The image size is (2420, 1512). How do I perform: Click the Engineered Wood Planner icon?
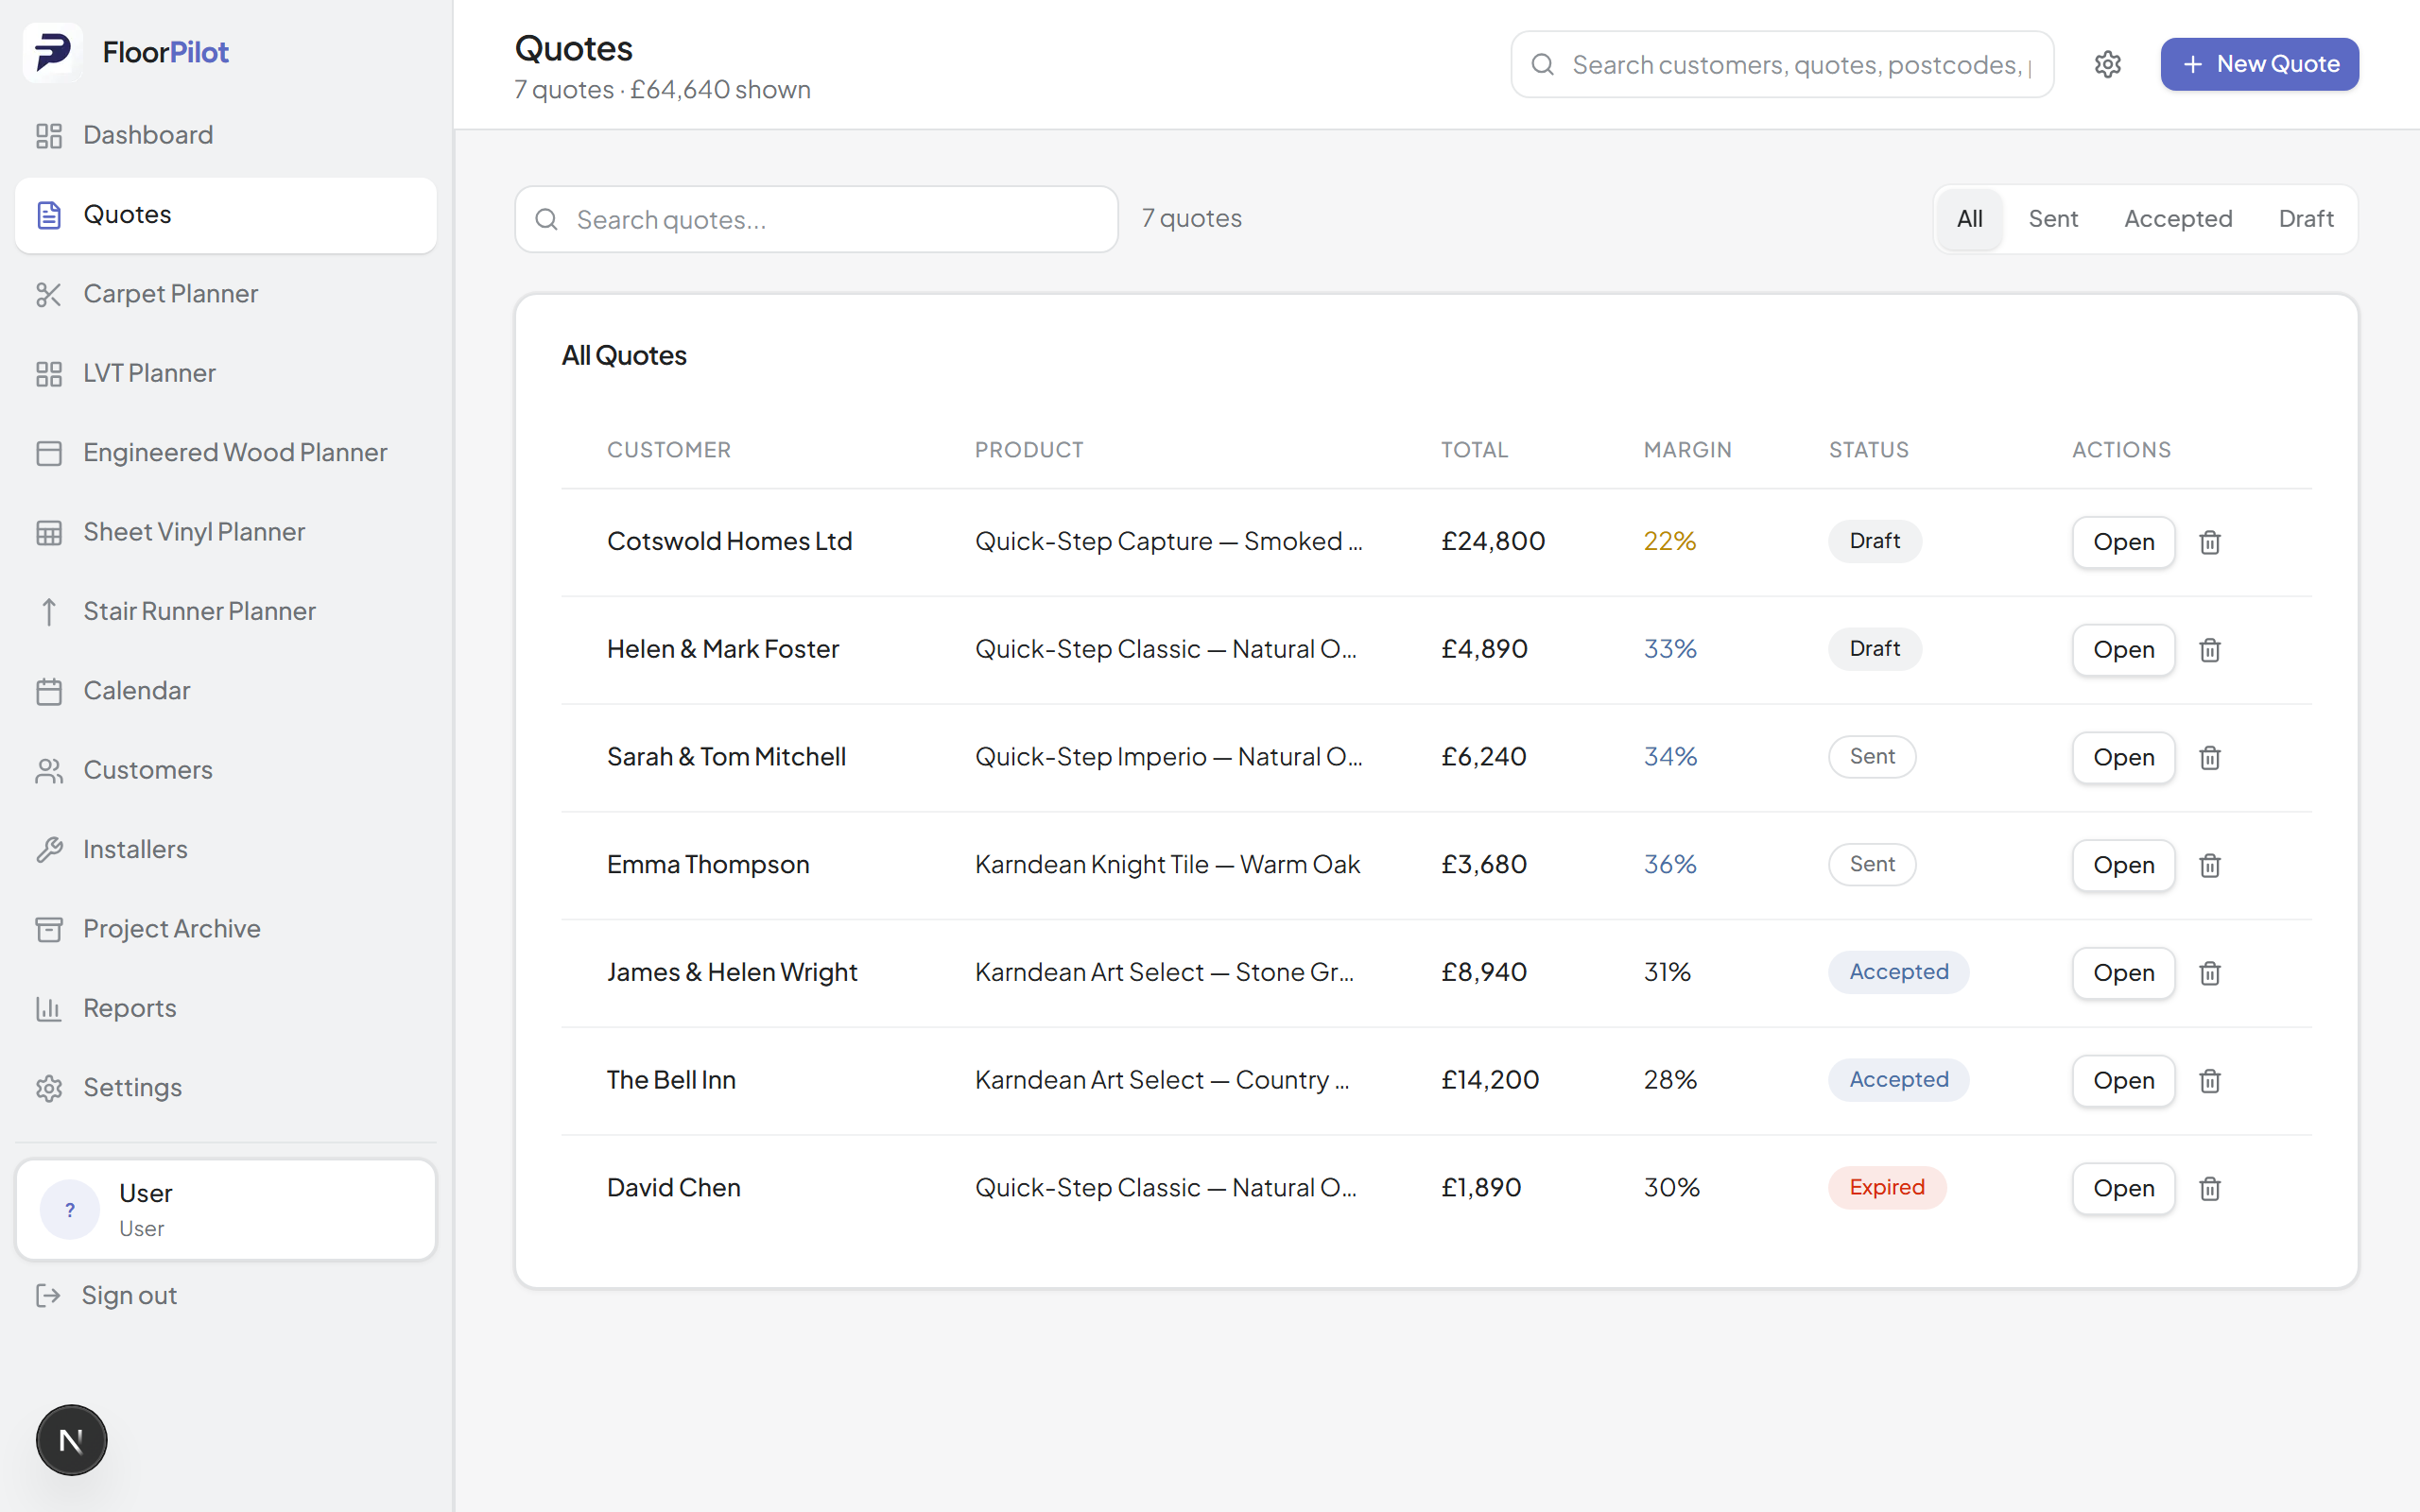point(49,453)
